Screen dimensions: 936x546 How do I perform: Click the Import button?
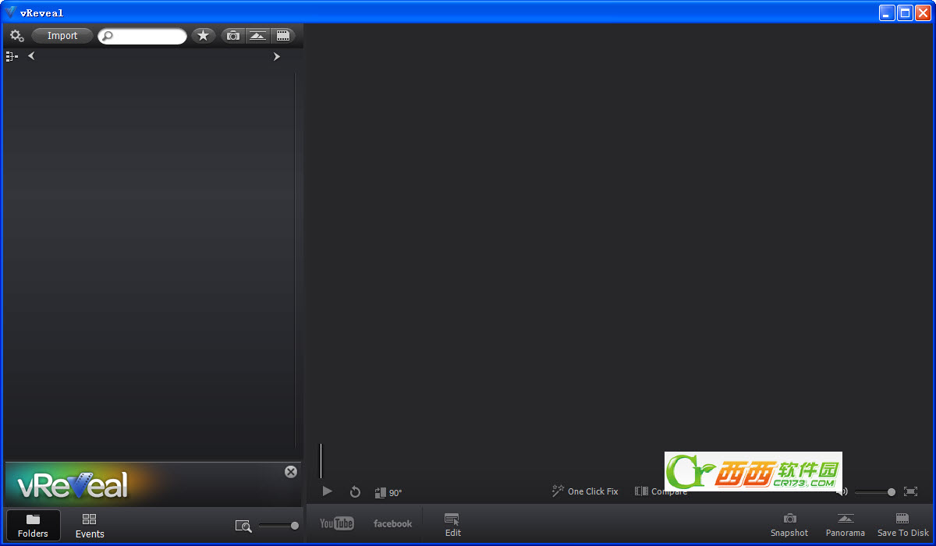pyautogui.click(x=62, y=36)
